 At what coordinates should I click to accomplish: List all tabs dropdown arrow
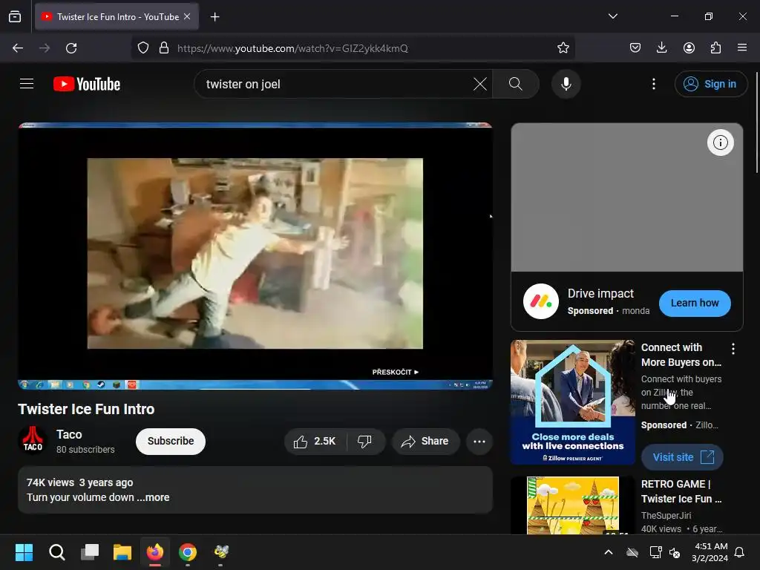[x=612, y=16]
